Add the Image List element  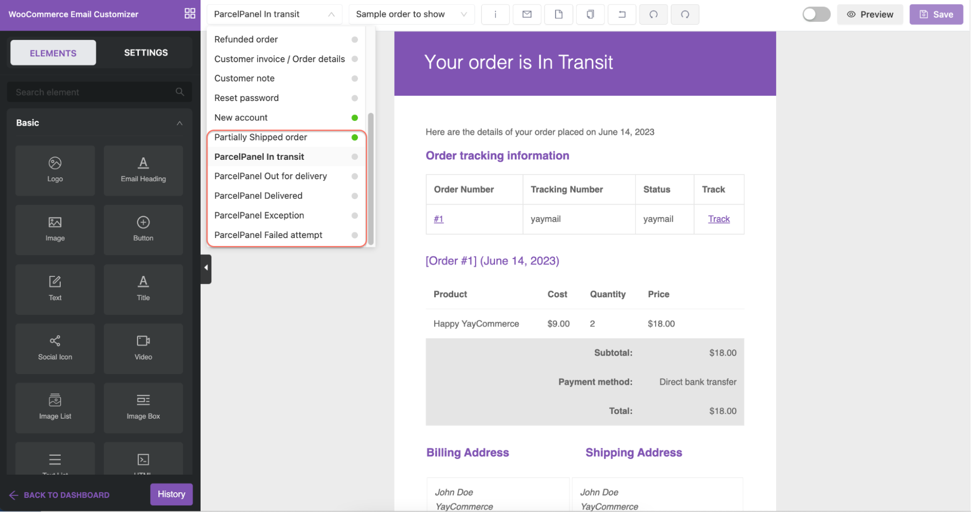tap(55, 408)
